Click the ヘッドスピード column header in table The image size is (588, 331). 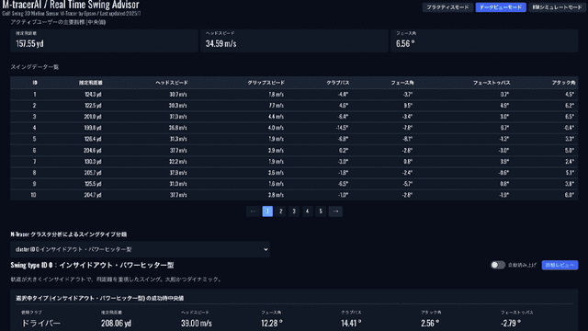coord(172,83)
